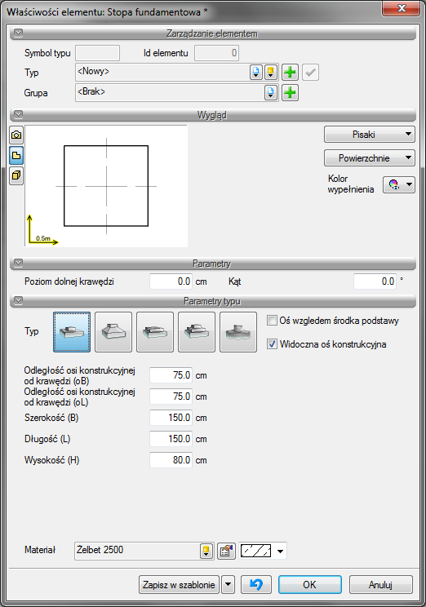Screen dimensions: 426x607
Task: Enable Oś względem środka podstawy checkbox
Action: 273,321
